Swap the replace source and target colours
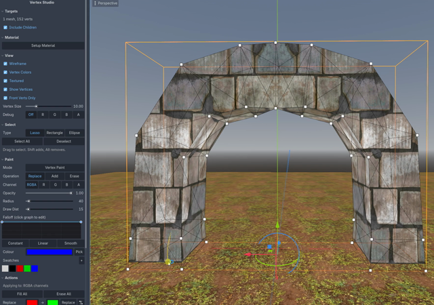434x305 pixels. pos(81,302)
